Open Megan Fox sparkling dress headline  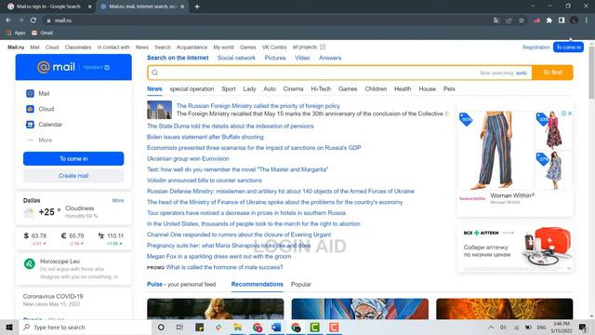[x=219, y=257]
